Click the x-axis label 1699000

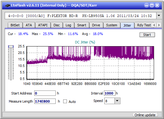150,84
